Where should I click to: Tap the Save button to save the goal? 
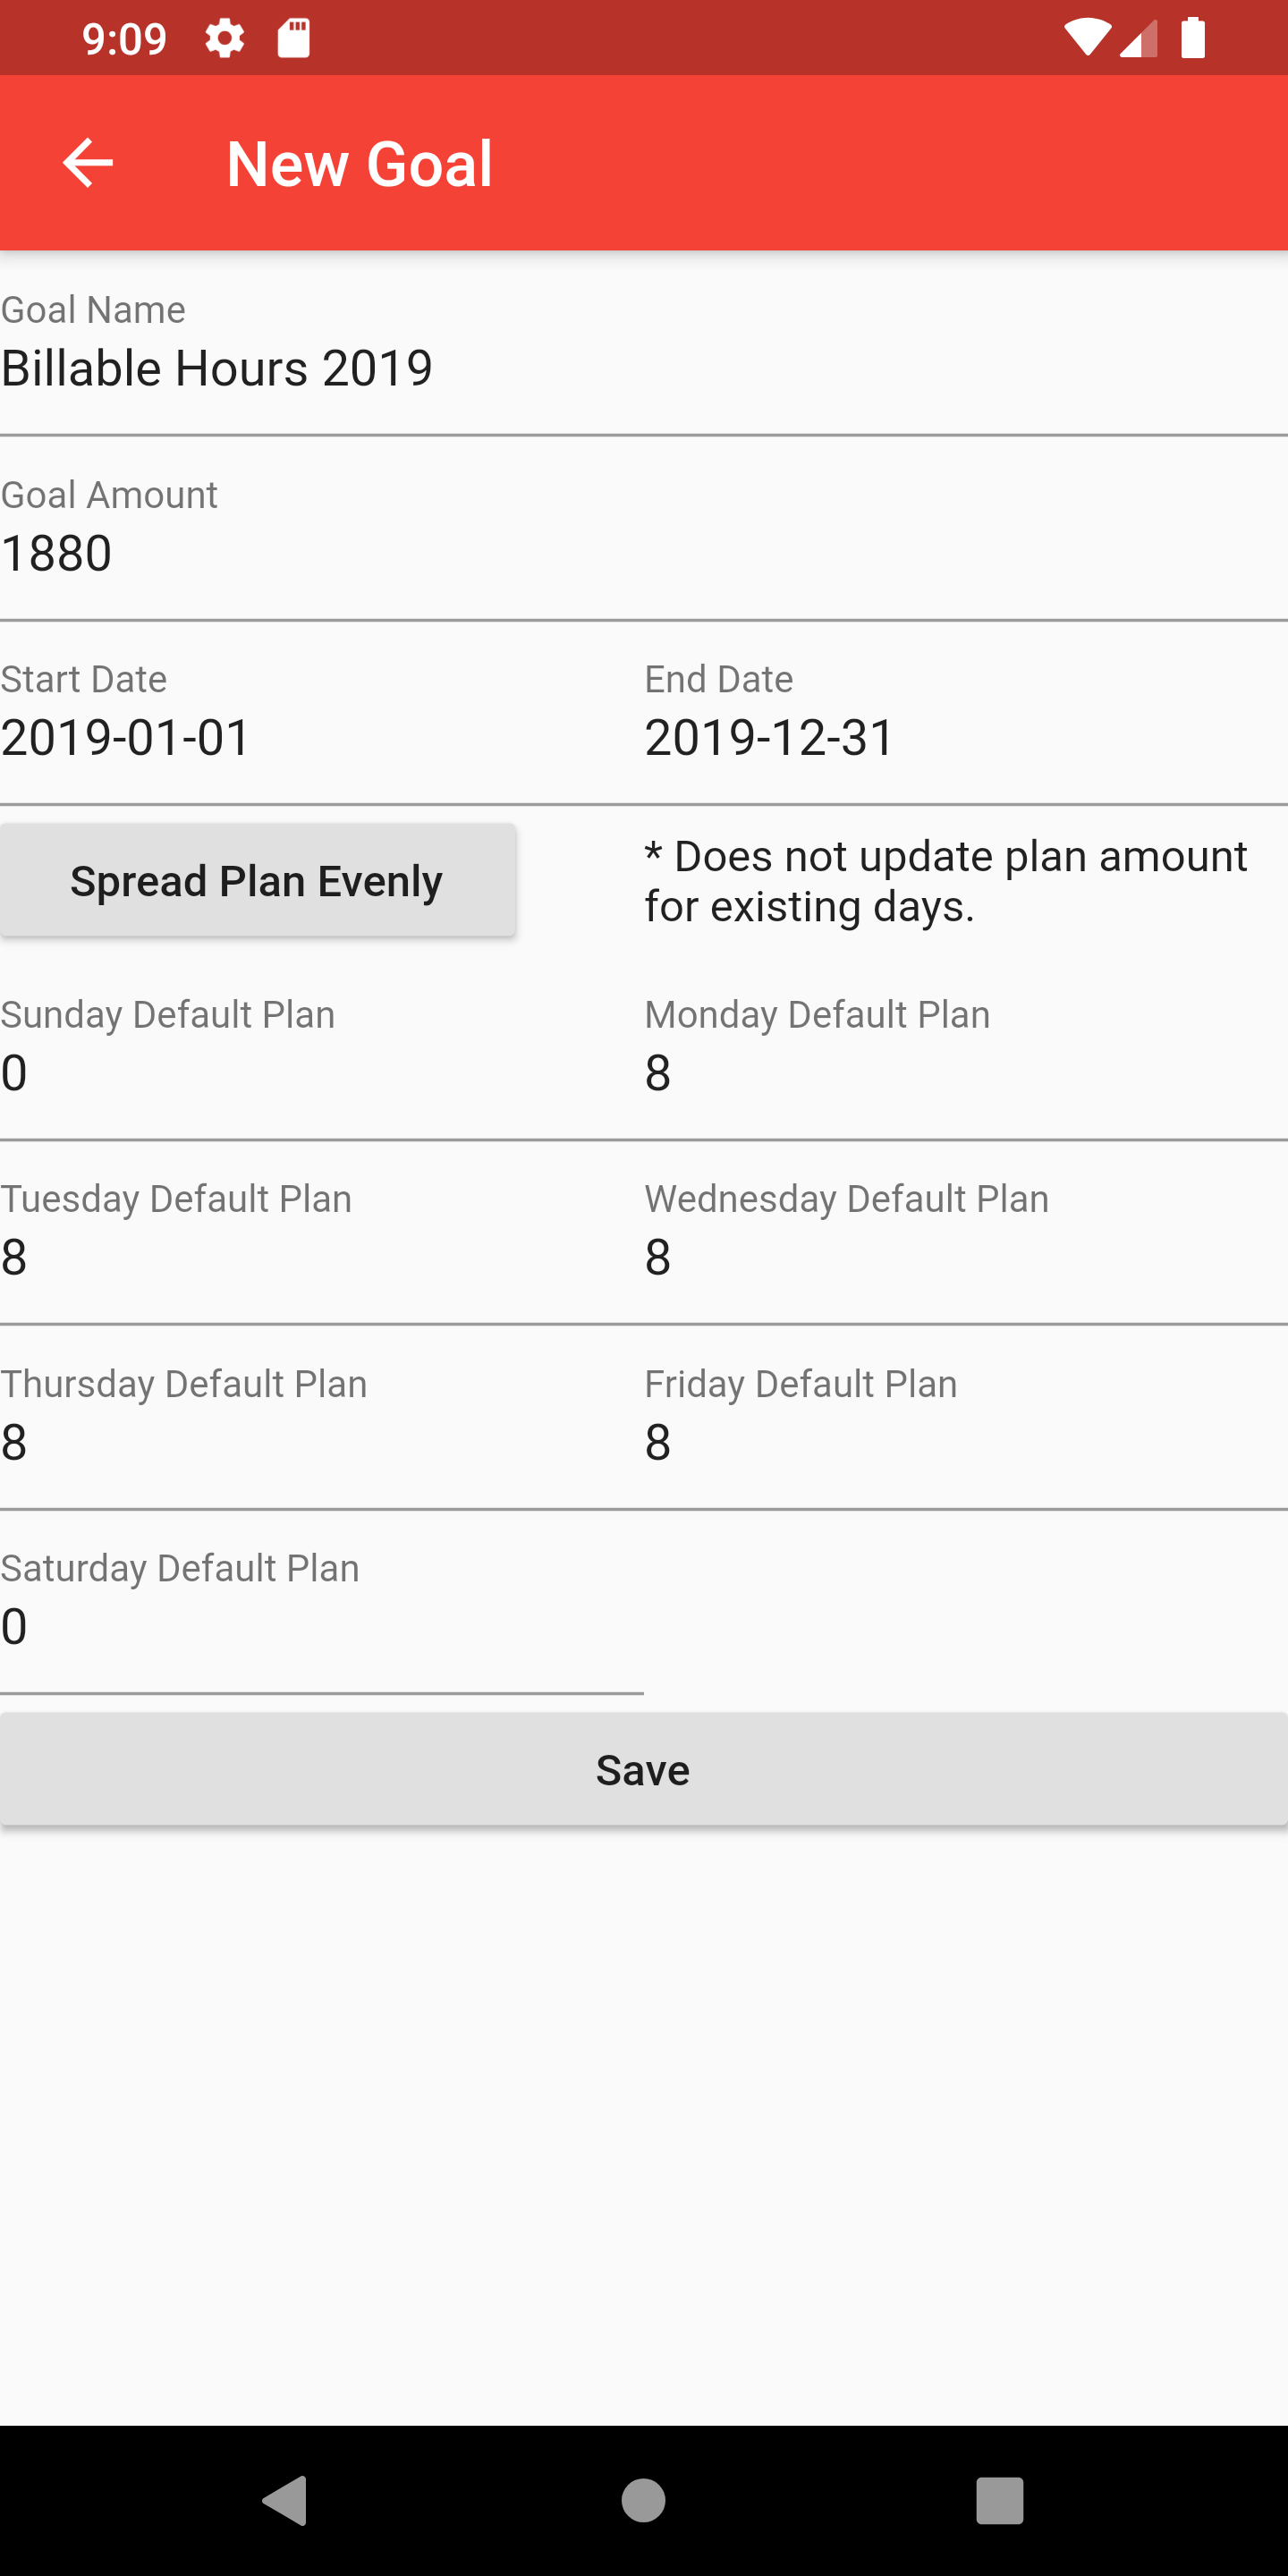click(x=643, y=1768)
